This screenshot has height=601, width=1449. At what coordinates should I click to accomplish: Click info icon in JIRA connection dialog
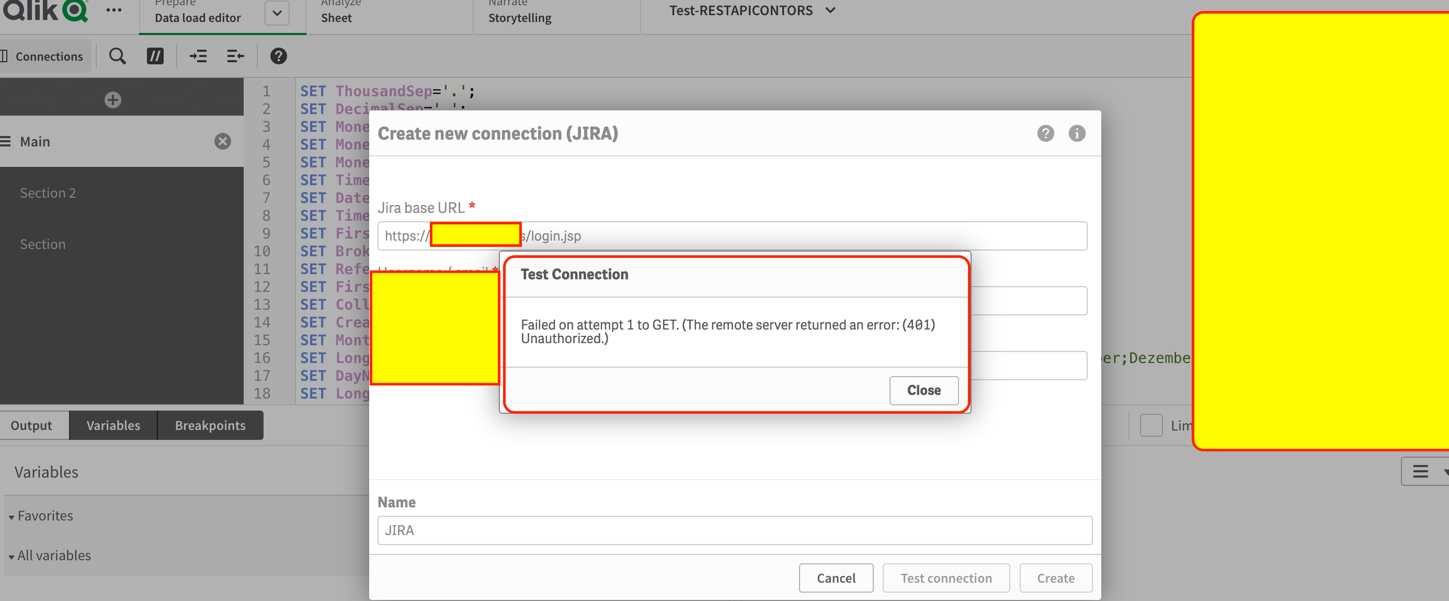(x=1076, y=133)
